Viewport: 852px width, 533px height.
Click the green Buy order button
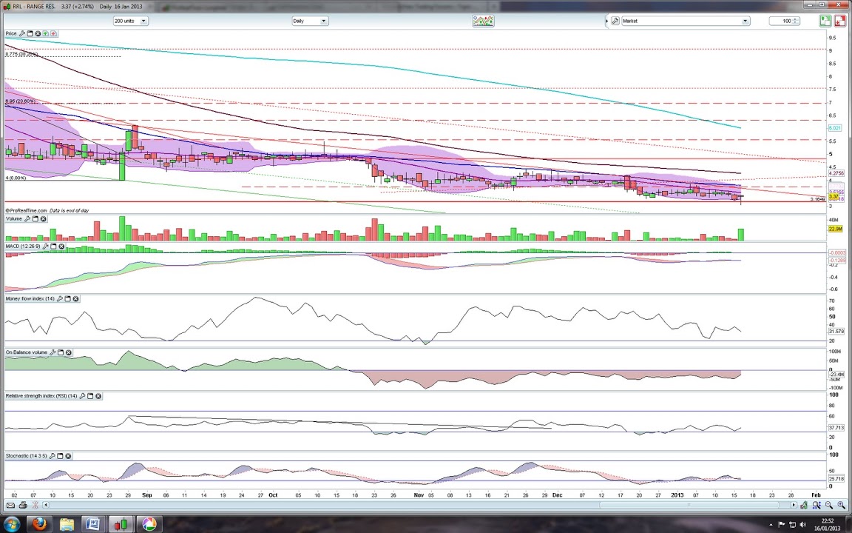825,21
